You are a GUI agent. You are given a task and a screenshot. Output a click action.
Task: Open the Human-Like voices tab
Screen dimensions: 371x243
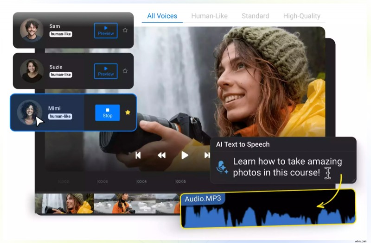point(210,16)
